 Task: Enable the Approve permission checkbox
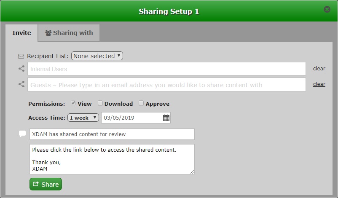[142, 103]
